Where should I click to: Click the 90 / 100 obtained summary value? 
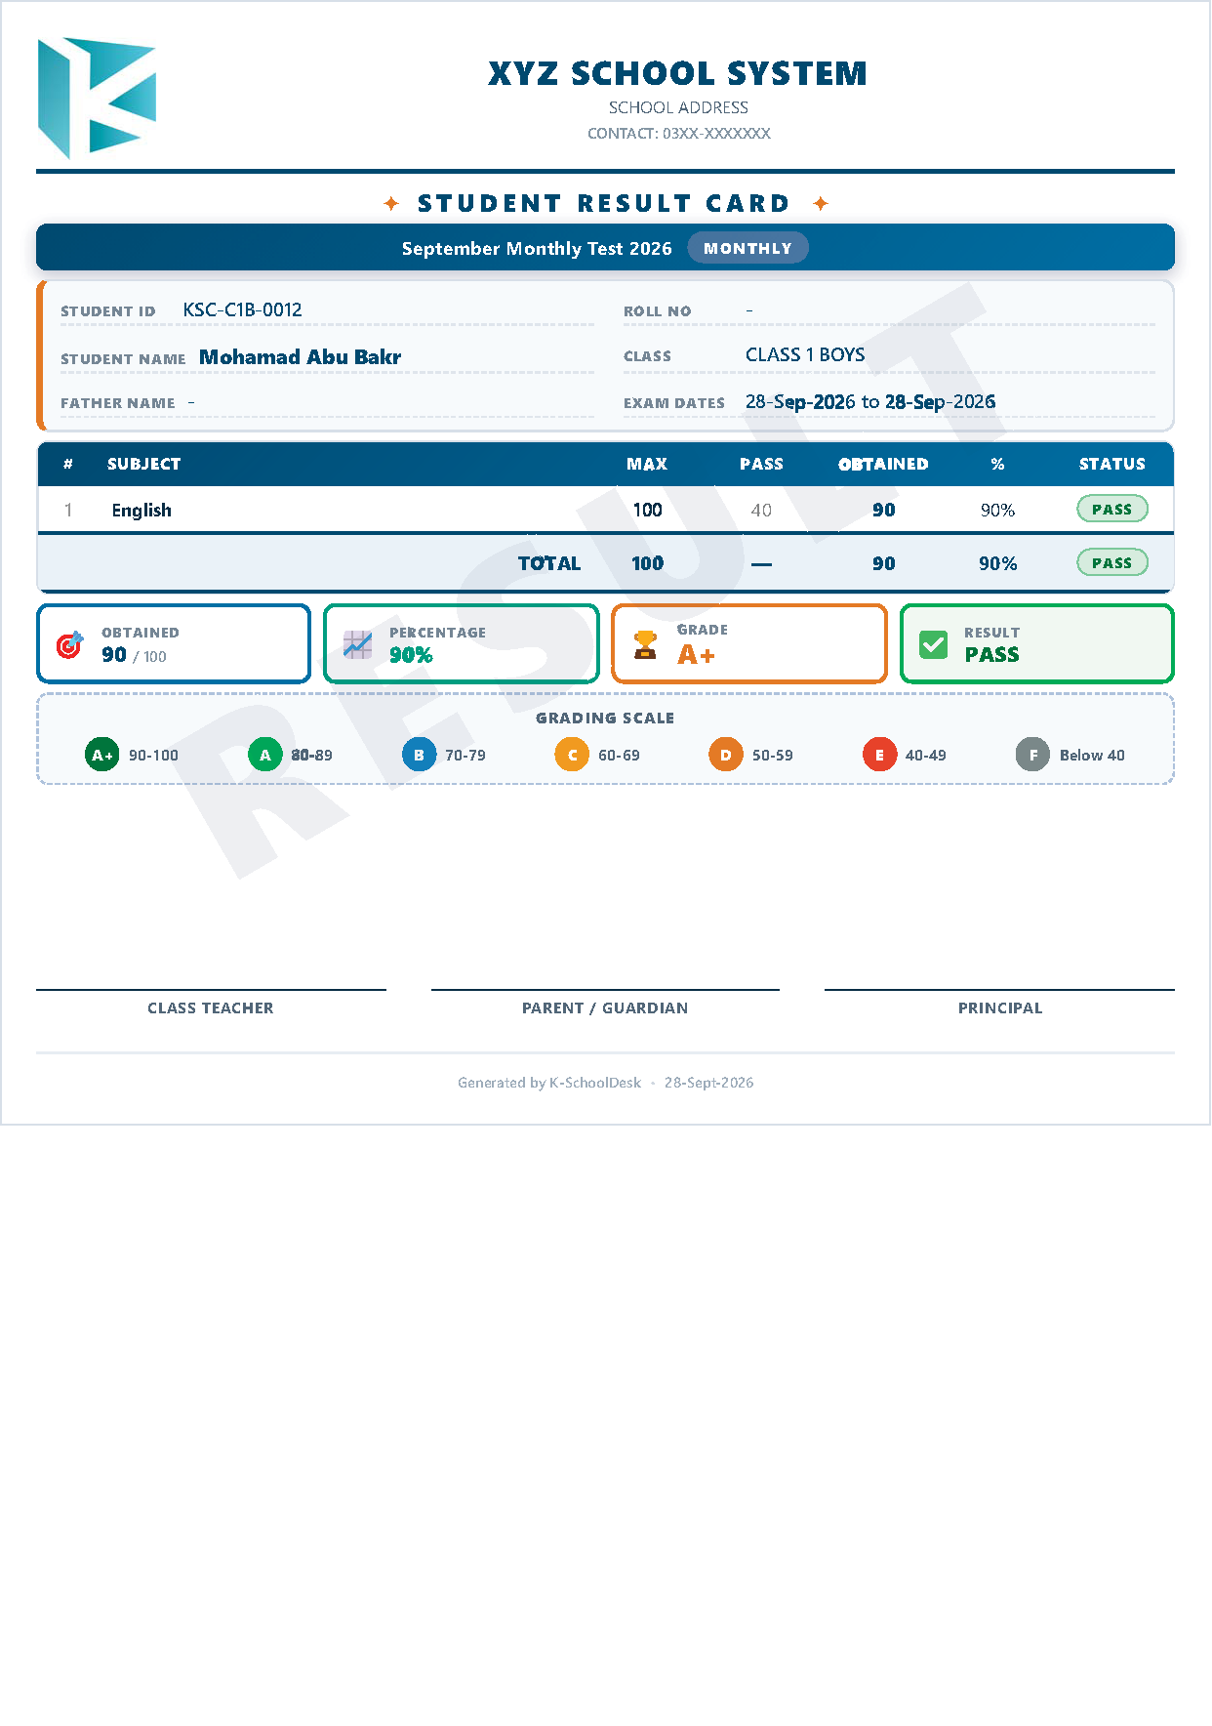click(x=134, y=655)
